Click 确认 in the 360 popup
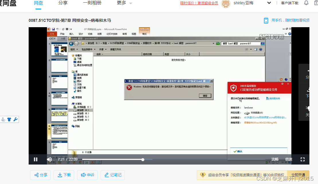This screenshot has width=318, height=184. click(x=259, y=151)
